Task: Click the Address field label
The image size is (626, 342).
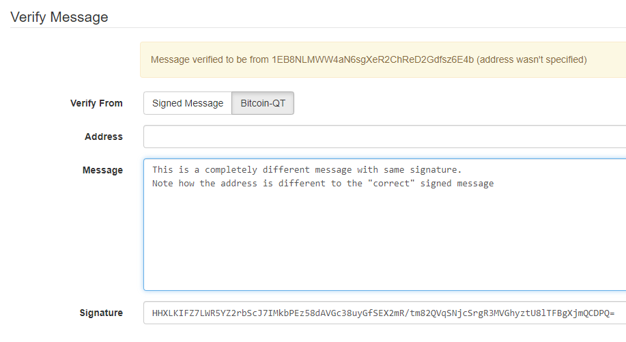Action: coord(103,137)
